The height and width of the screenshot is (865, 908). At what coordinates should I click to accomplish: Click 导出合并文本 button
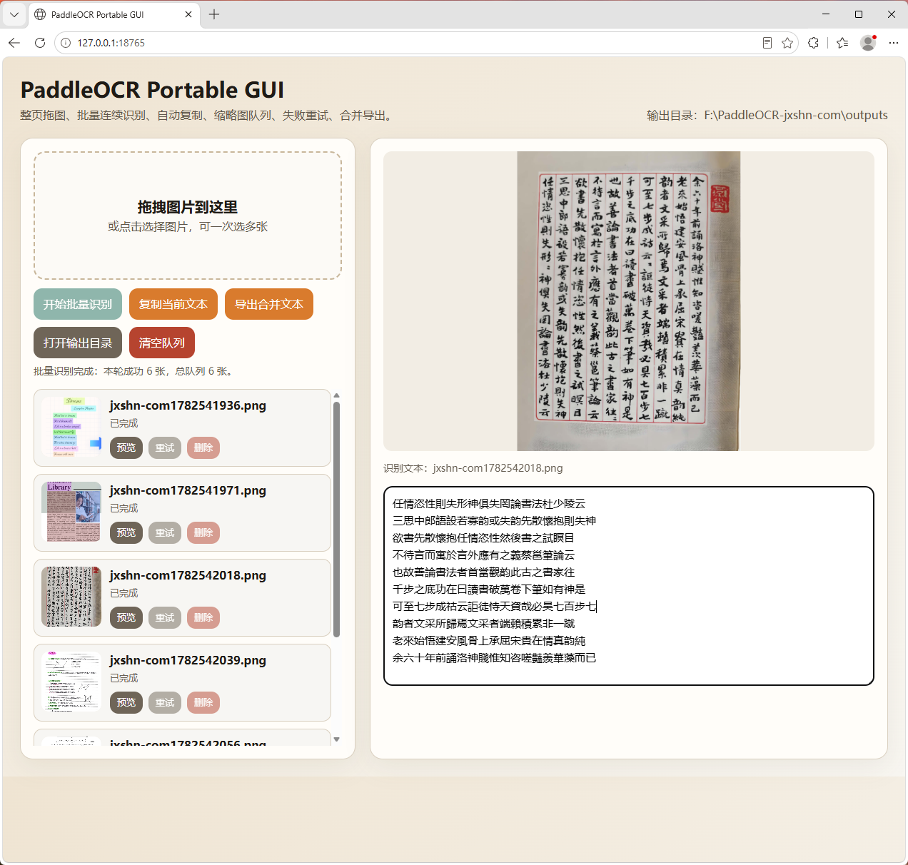(x=269, y=304)
